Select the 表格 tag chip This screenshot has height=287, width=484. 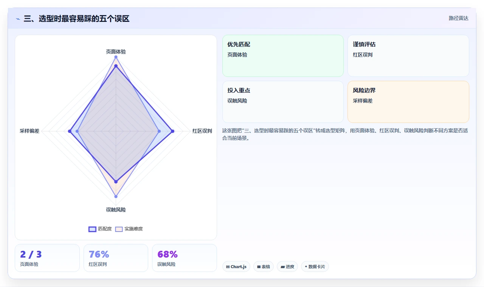(264, 267)
